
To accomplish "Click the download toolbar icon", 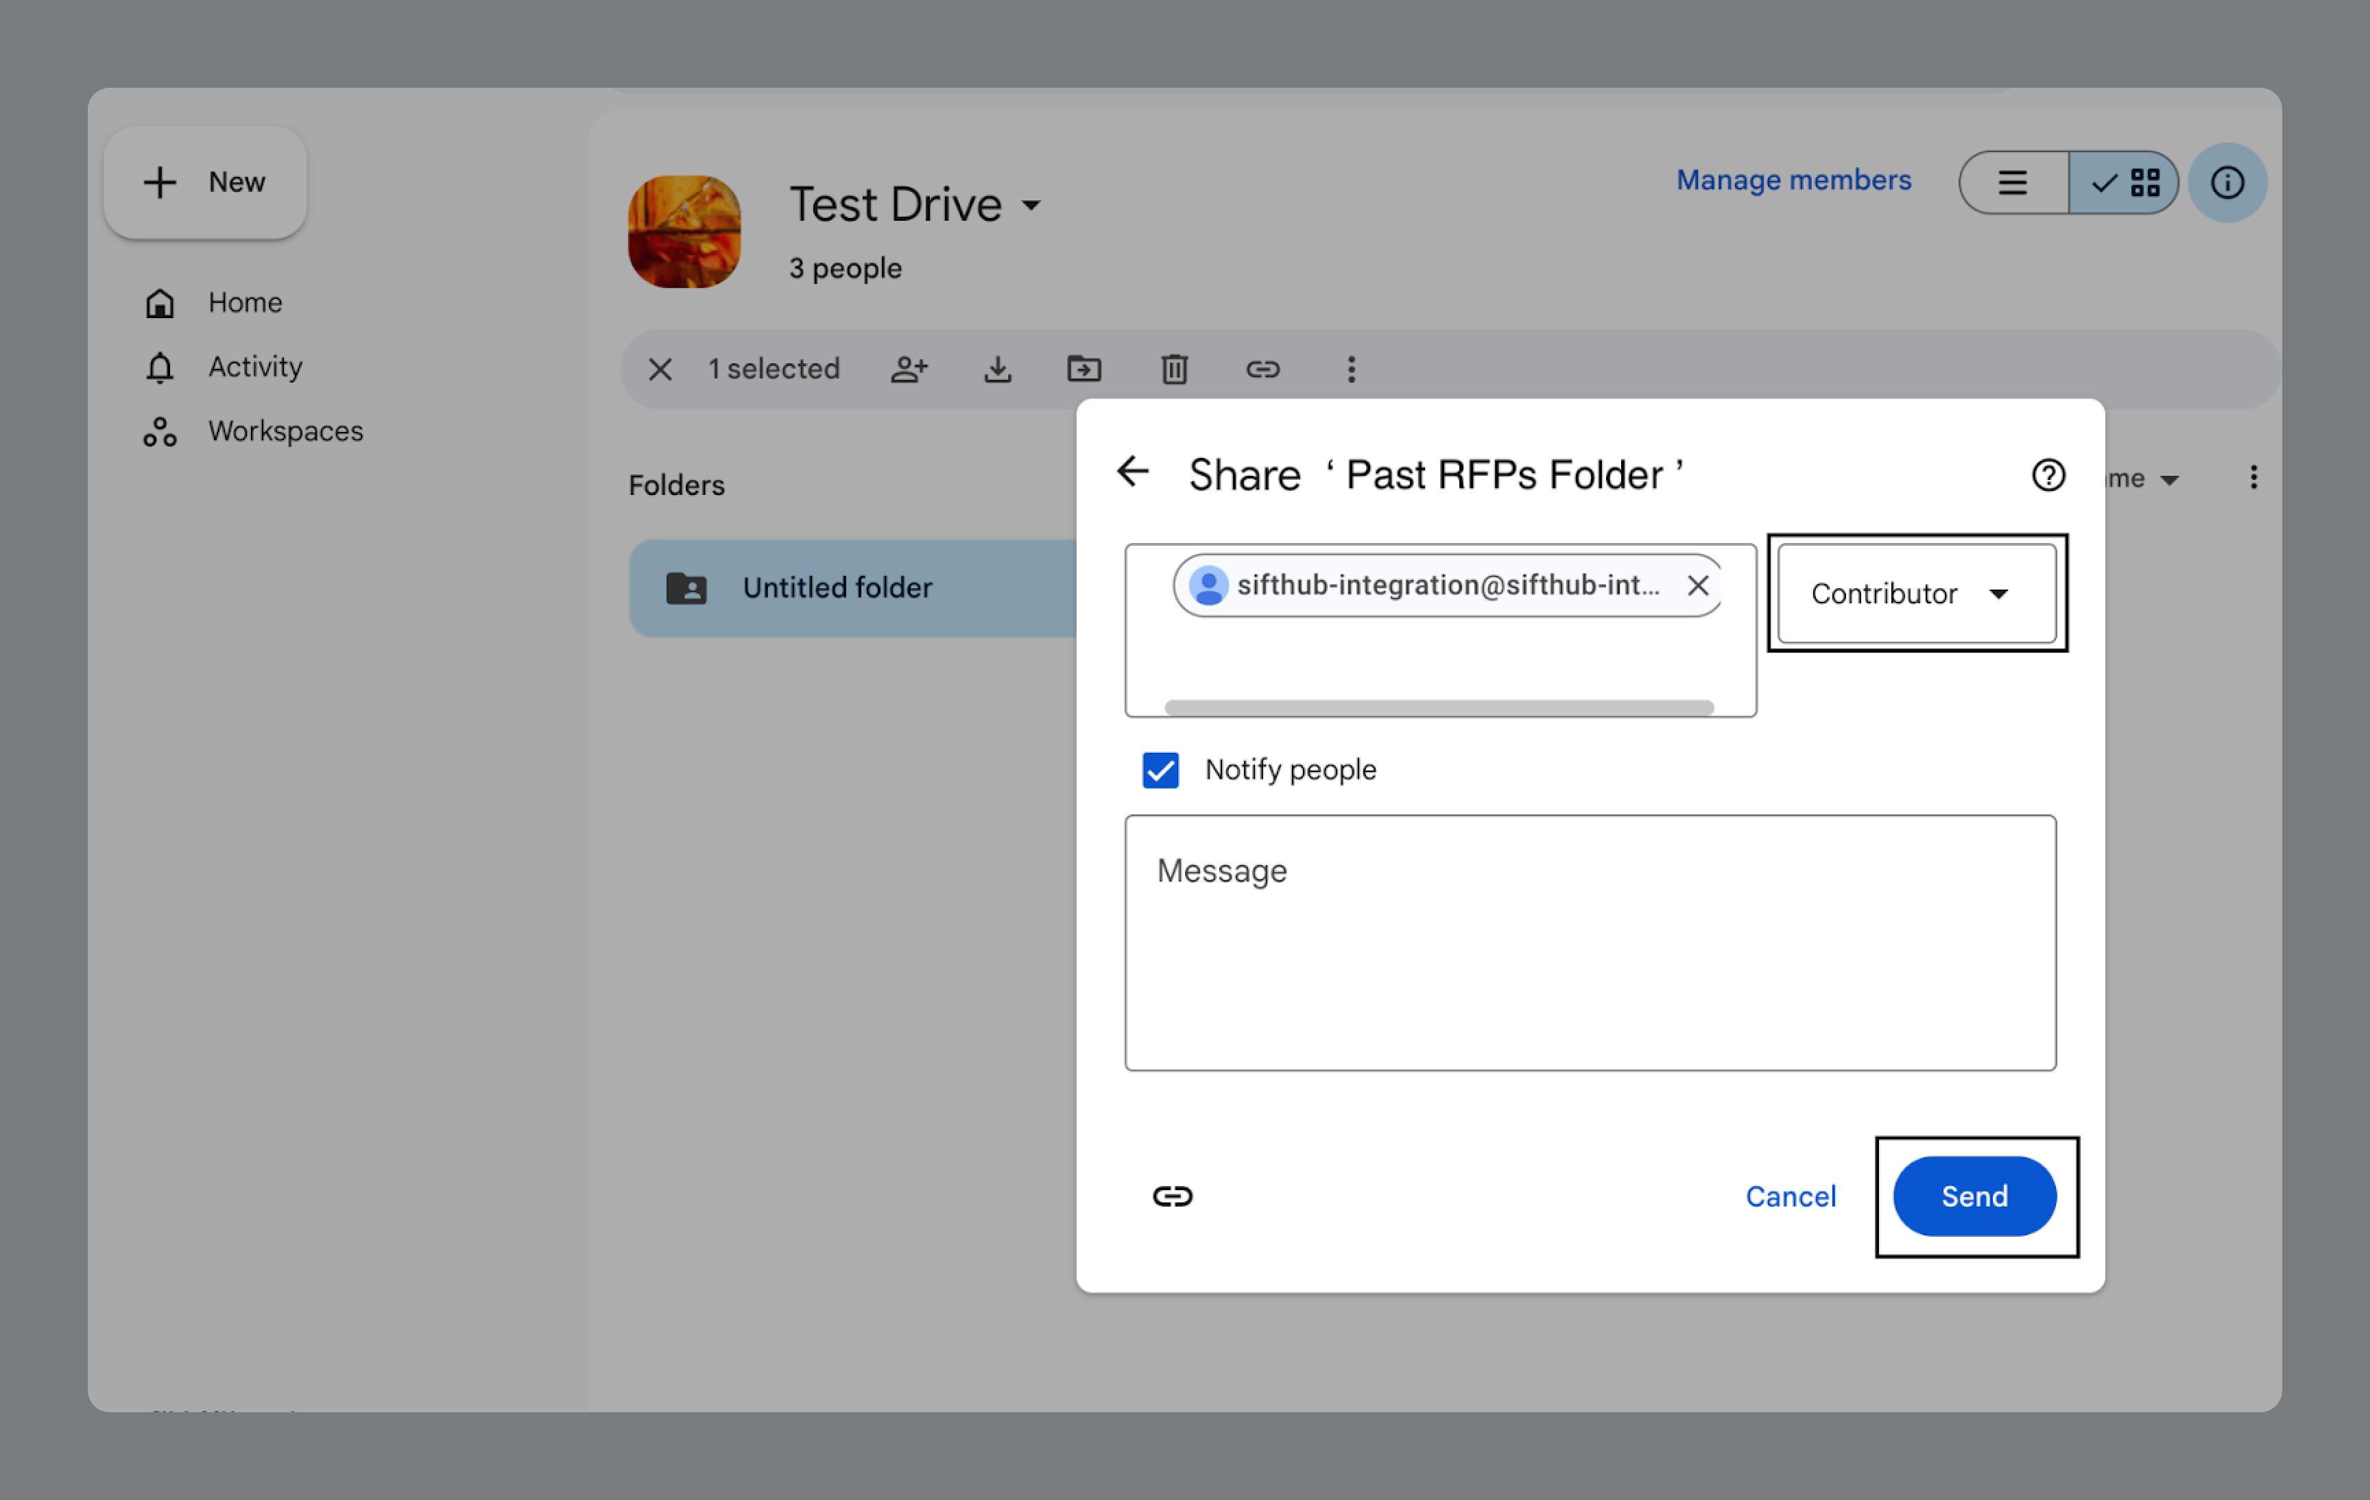I will tap(997, 370).
